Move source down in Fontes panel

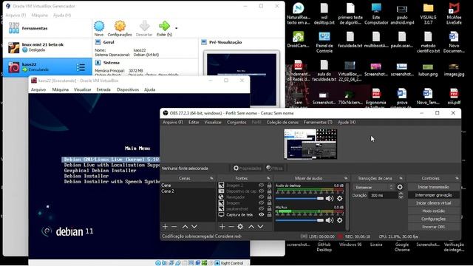click(x=260, y=227)
